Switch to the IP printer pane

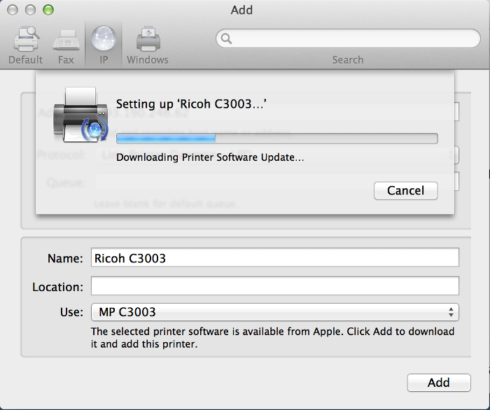pos(104,44)
